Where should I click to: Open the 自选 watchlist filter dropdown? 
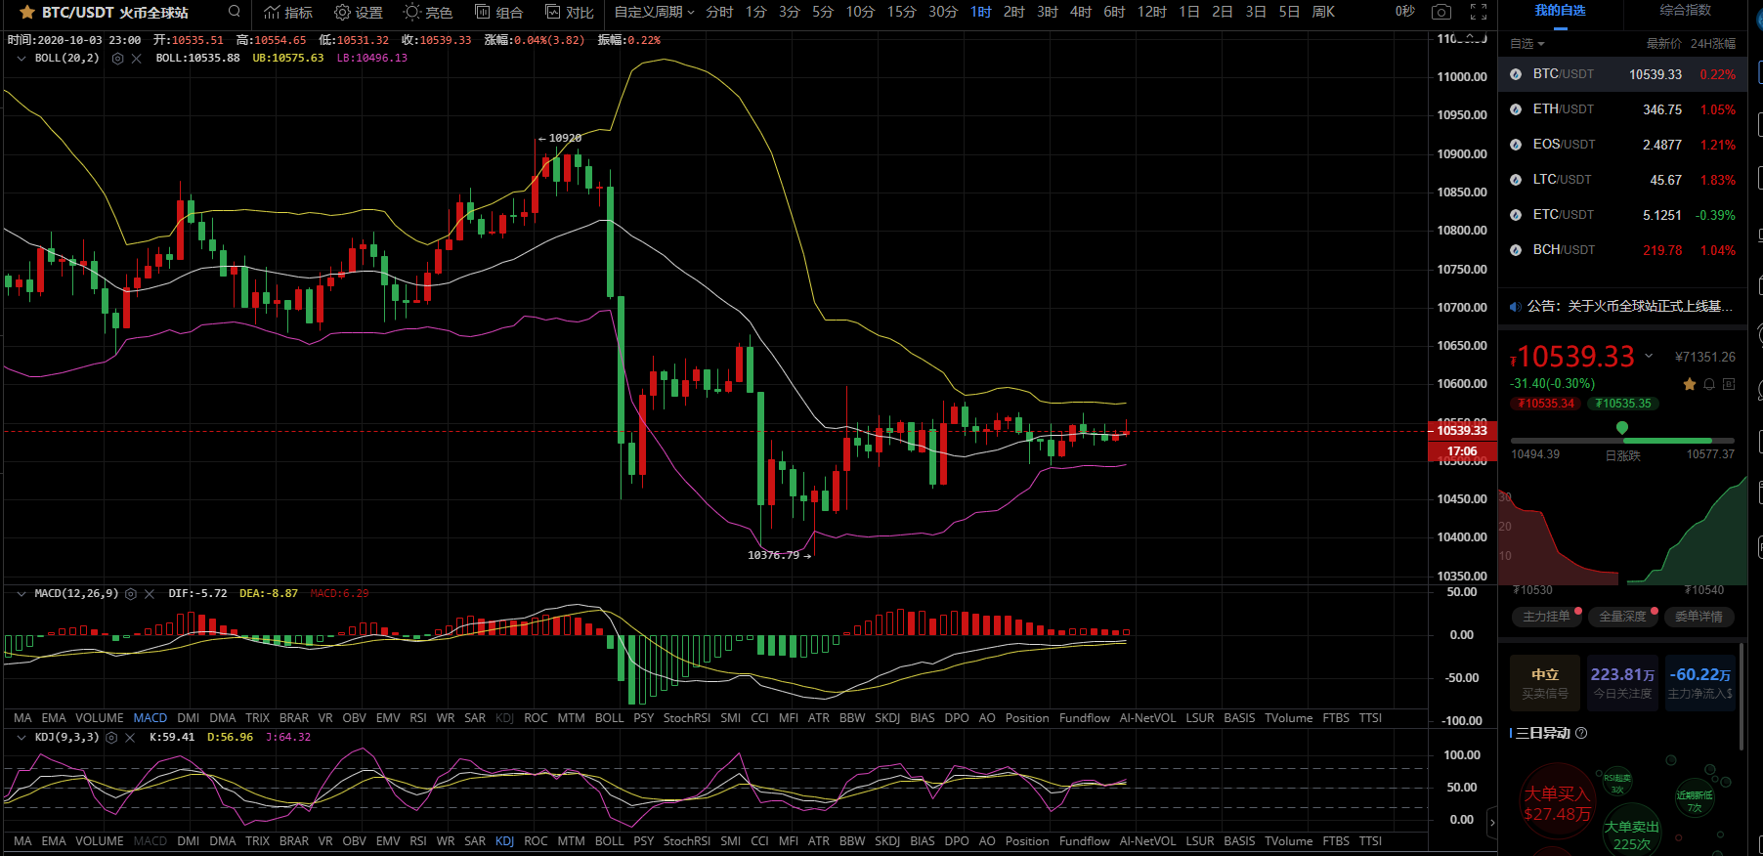(1526, 44)
